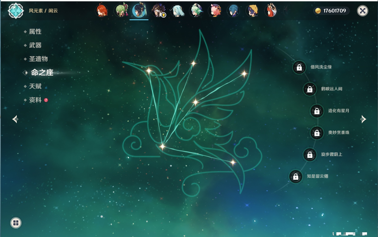Screen dimensions: 378x237
Task: Go to next character with right arrow
Action: click(363, 119)
